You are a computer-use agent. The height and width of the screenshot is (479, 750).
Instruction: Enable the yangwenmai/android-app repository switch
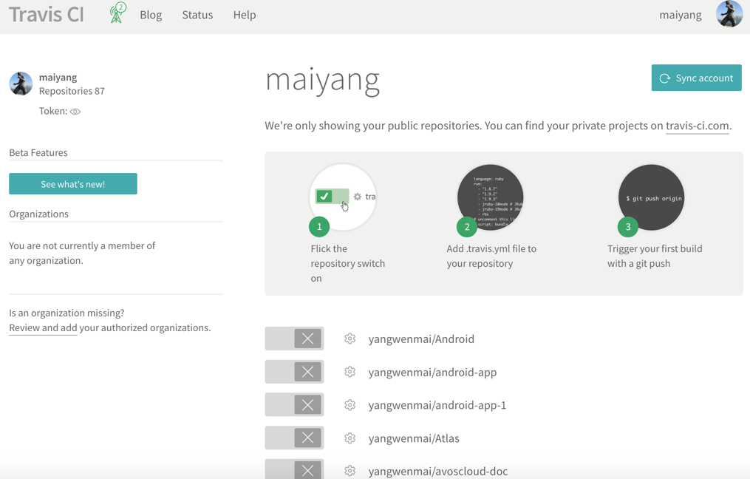(294, 372)
